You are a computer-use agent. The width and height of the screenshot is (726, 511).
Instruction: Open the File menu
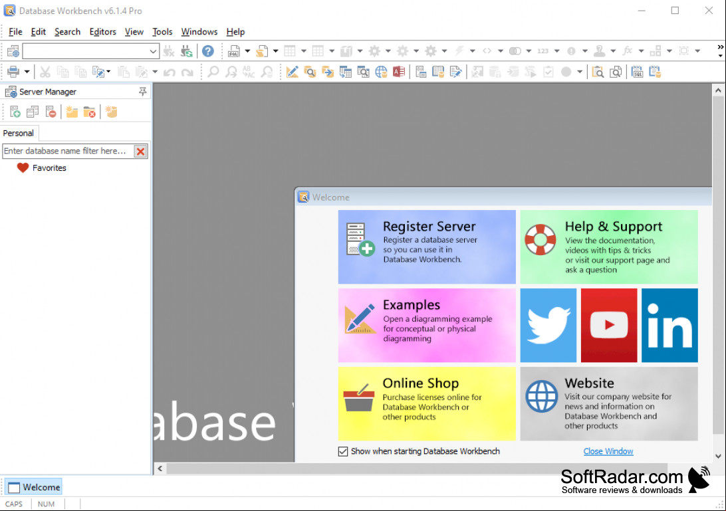click(15, 31)
